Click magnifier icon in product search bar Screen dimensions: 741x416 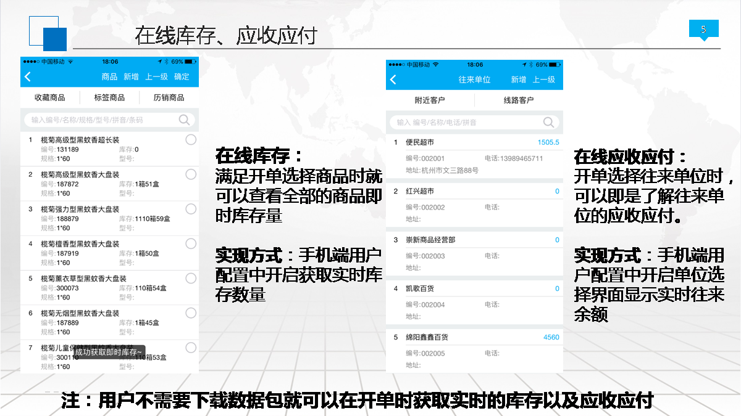tap(184, 120)
